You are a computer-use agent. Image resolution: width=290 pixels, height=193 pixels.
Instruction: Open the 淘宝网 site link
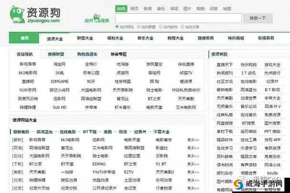coord(59,64)
